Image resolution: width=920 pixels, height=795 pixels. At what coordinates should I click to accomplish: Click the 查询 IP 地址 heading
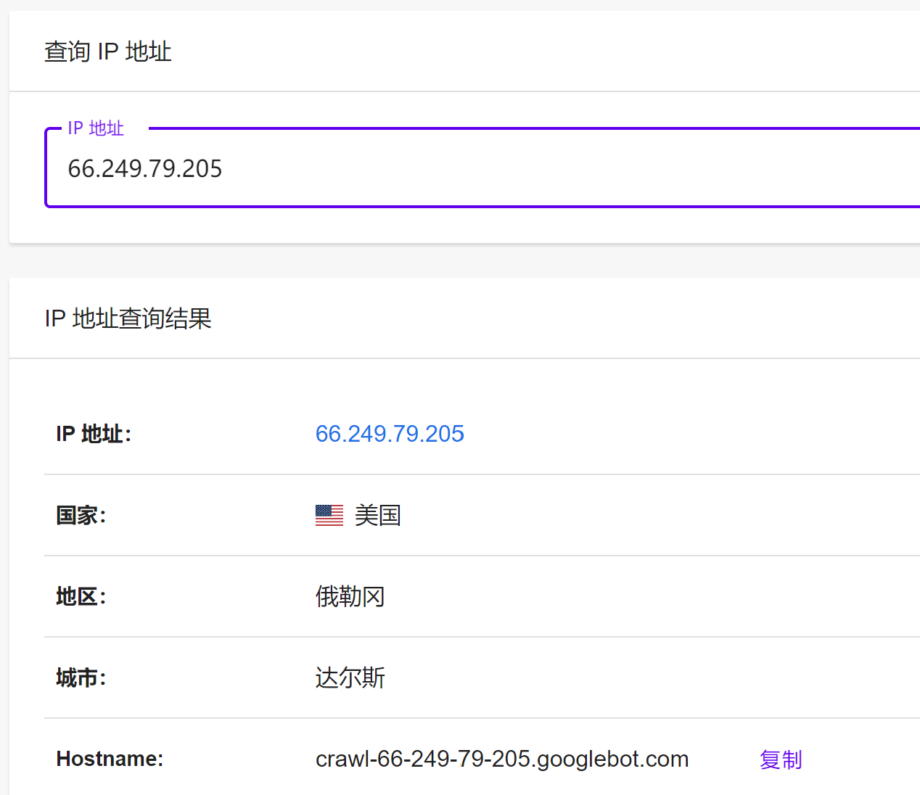[x=108, y=52]
